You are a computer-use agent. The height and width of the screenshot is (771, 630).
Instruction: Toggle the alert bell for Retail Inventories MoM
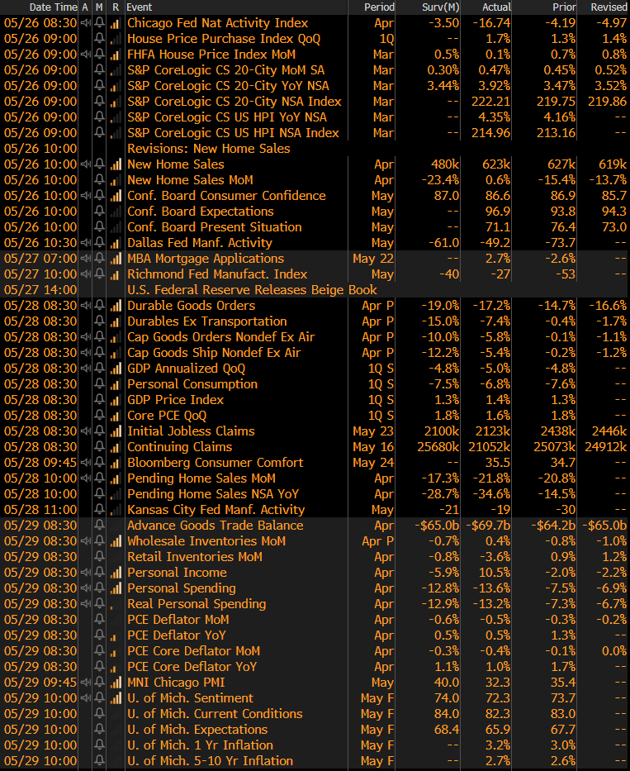click(x=100, y=557)
